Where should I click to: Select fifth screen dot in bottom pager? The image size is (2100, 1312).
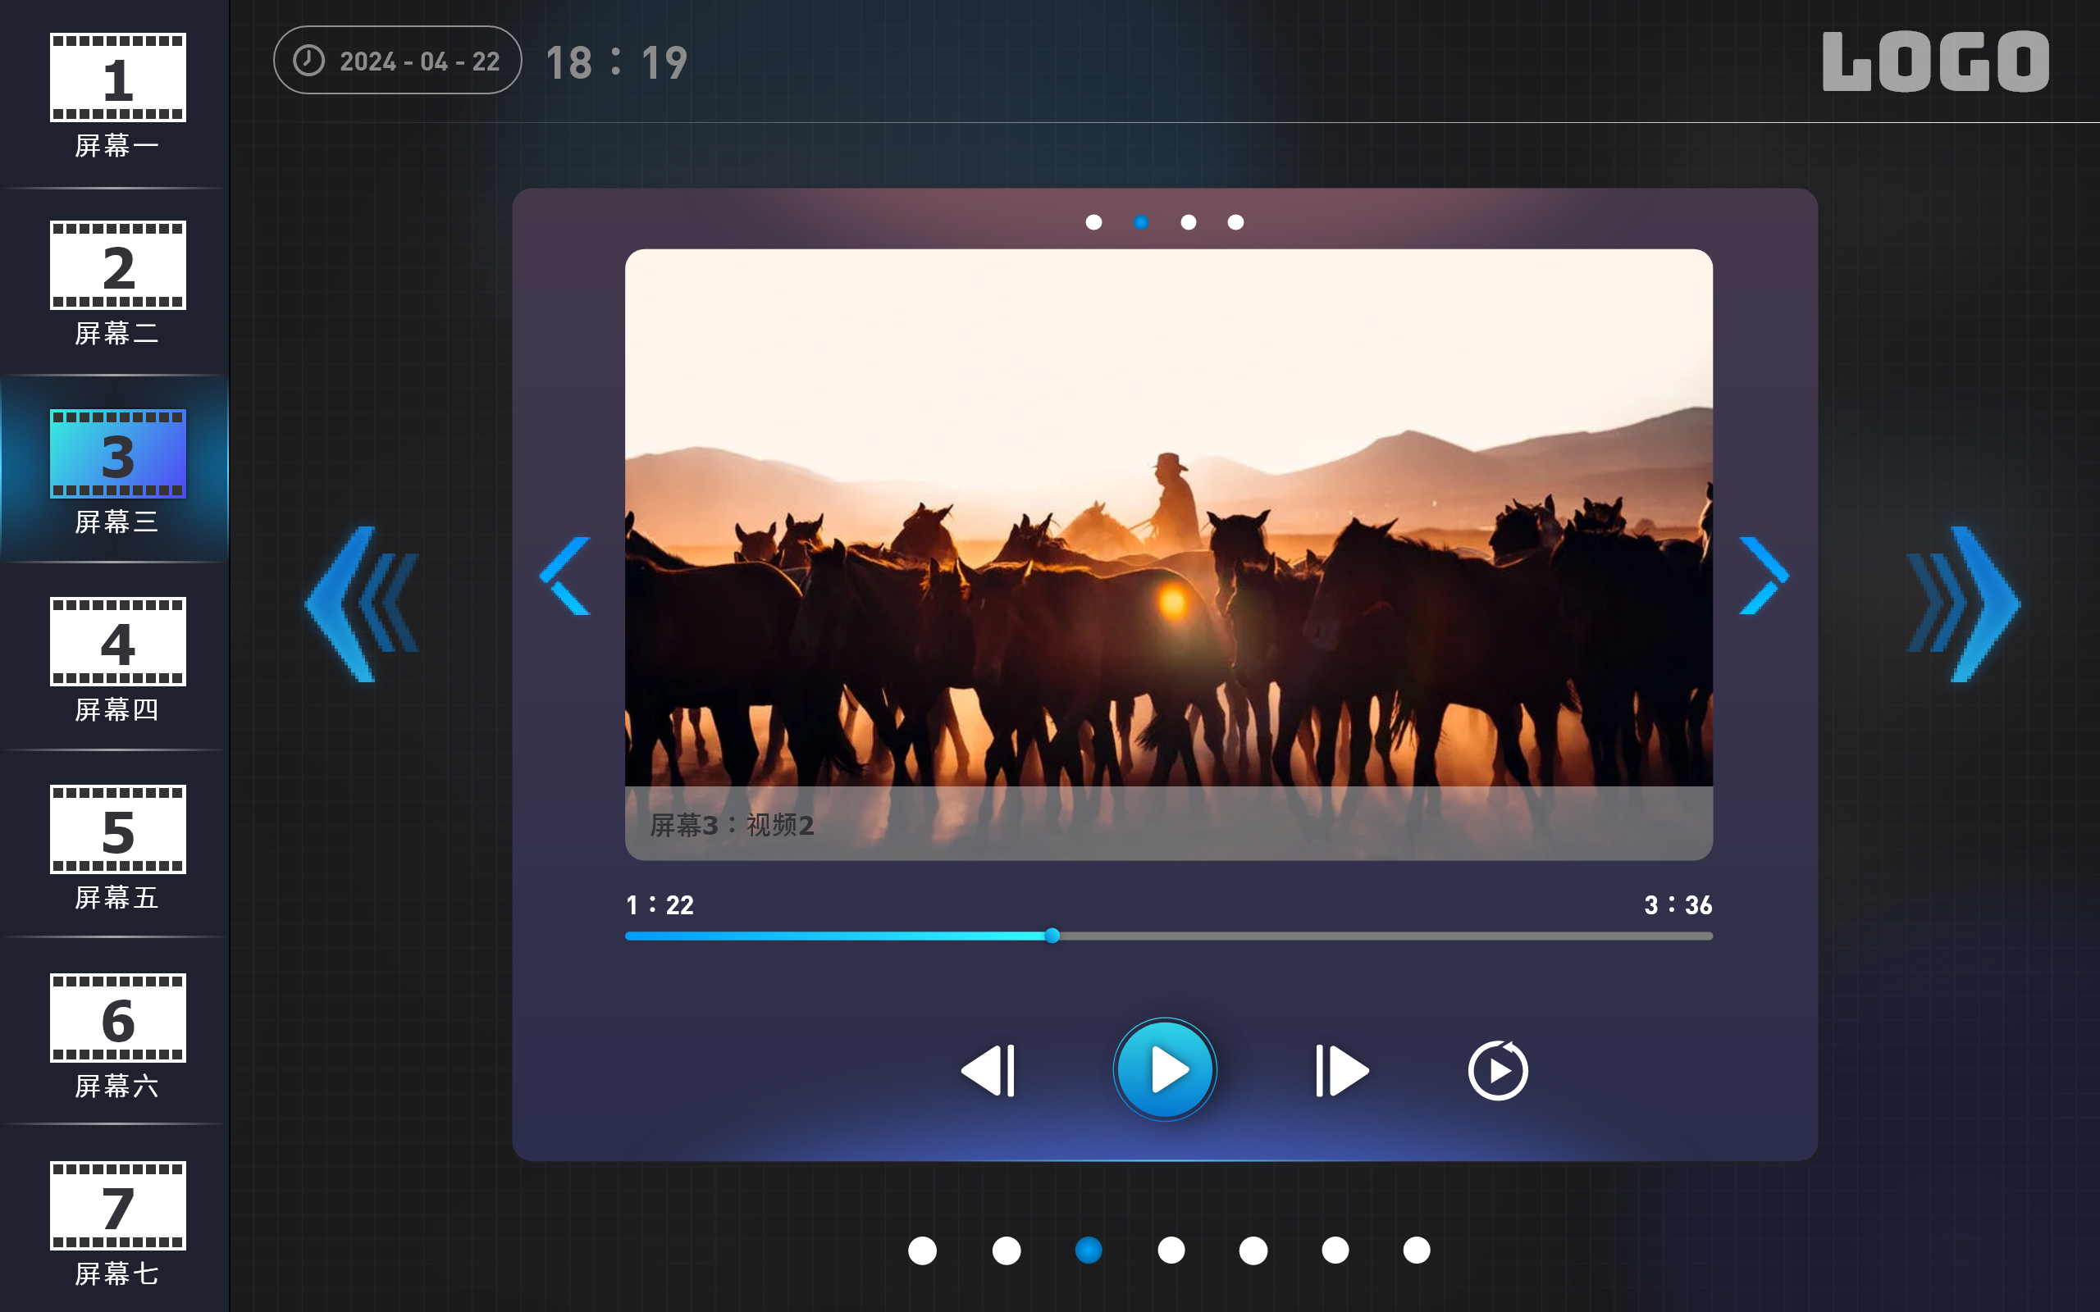point(1253,1250)
